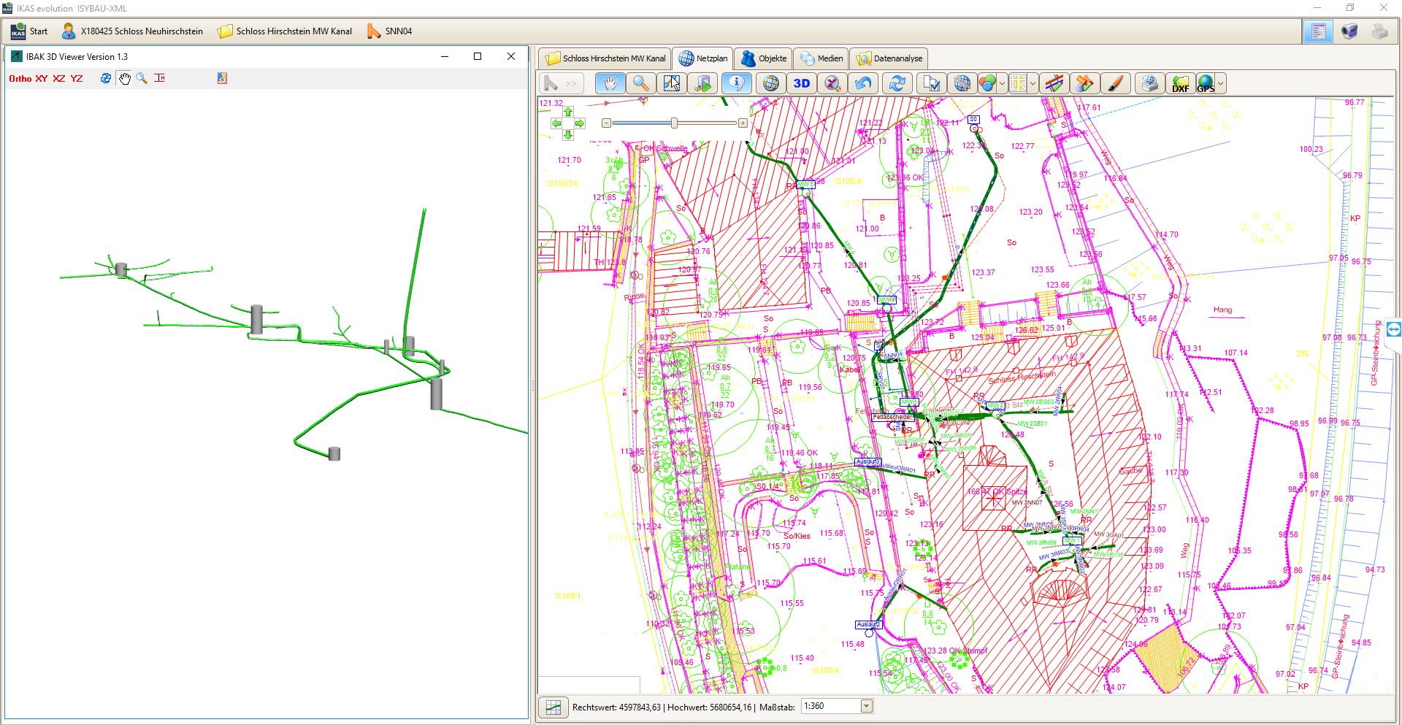
Task: Select the paintbrush tool icon
Action: click(x=1114, y=84)
